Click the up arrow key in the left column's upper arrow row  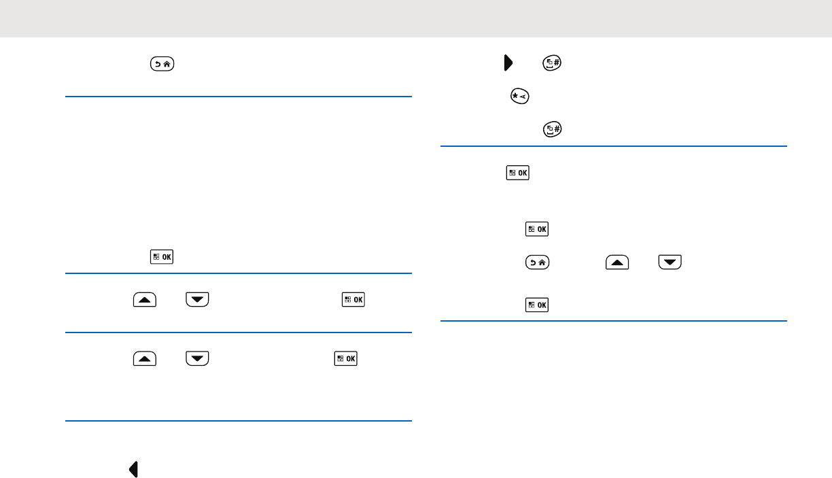coord(145,298)
